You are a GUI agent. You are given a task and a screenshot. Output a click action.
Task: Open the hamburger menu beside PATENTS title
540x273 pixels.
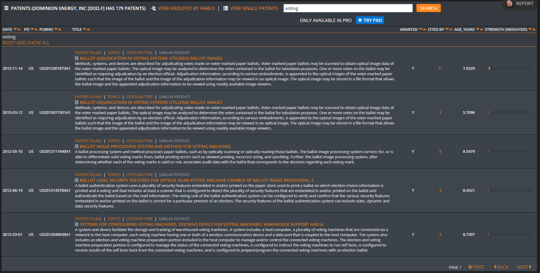(6, 8)
